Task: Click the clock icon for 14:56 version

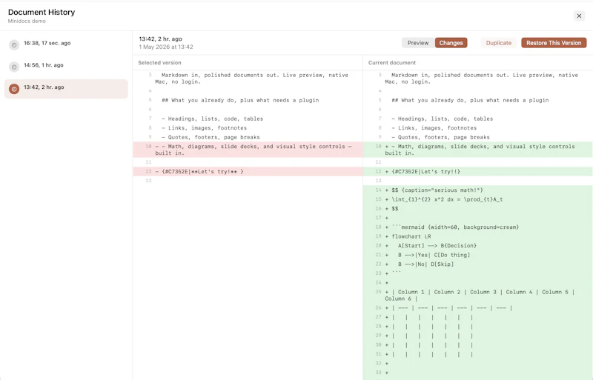Action: tap(14, 67)
